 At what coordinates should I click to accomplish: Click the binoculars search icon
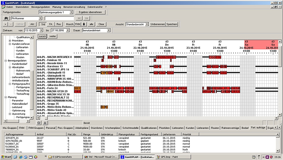click(6, 18)
